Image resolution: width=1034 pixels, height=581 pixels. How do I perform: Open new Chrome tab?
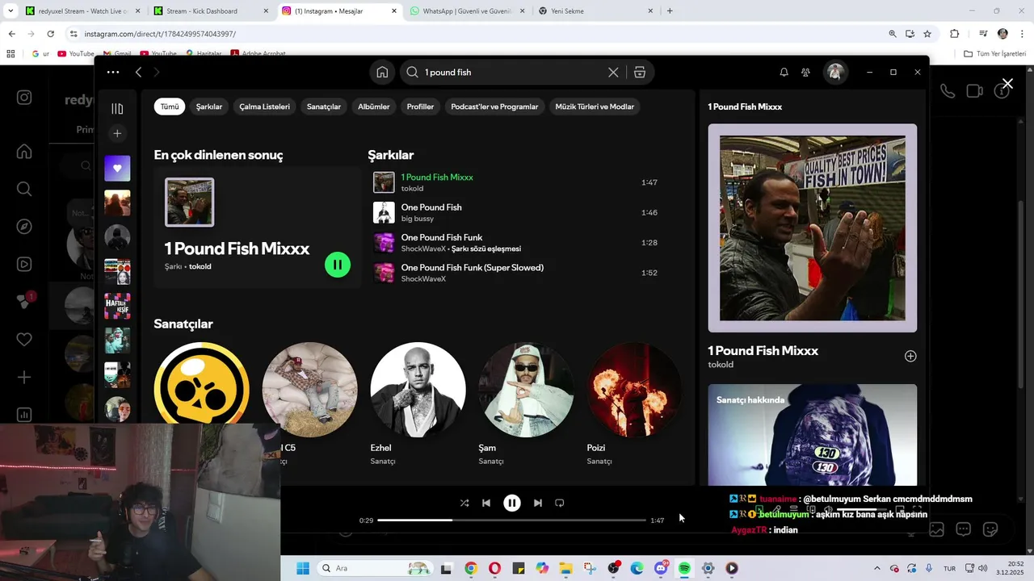click(670, 11)
